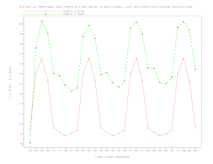Click the x-axis tick label 78

pos(183,151)
